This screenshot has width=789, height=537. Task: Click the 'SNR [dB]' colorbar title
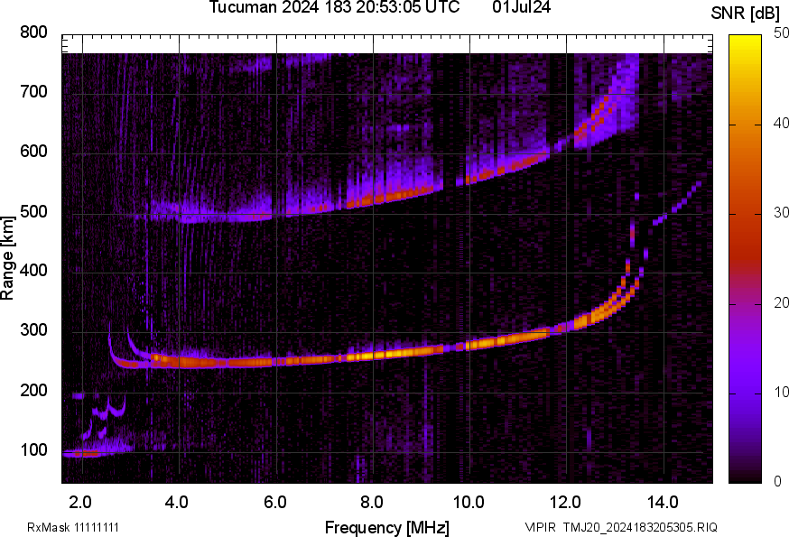point(746,13)
